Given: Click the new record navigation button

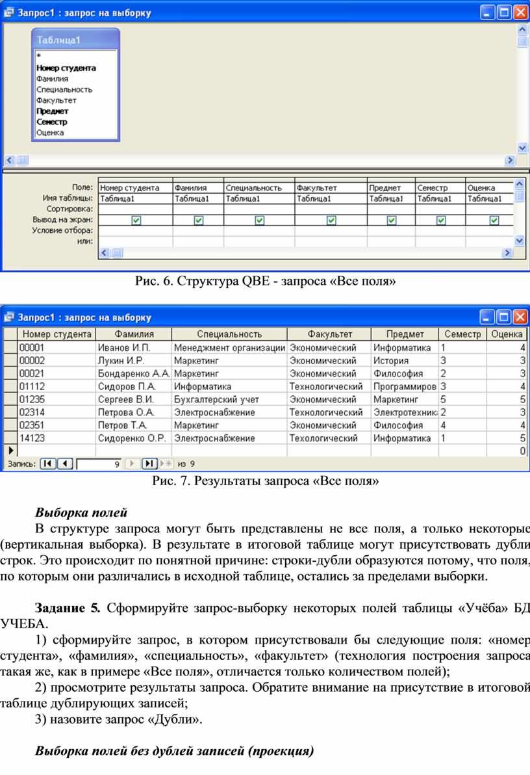Looking at the screenshot, I should pos(166,464).
